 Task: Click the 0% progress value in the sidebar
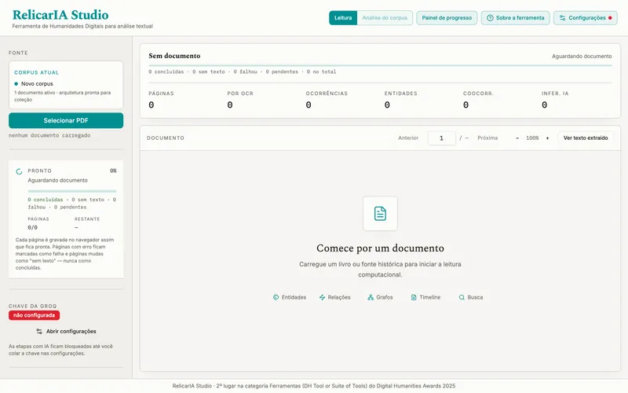tap(113, 171)
